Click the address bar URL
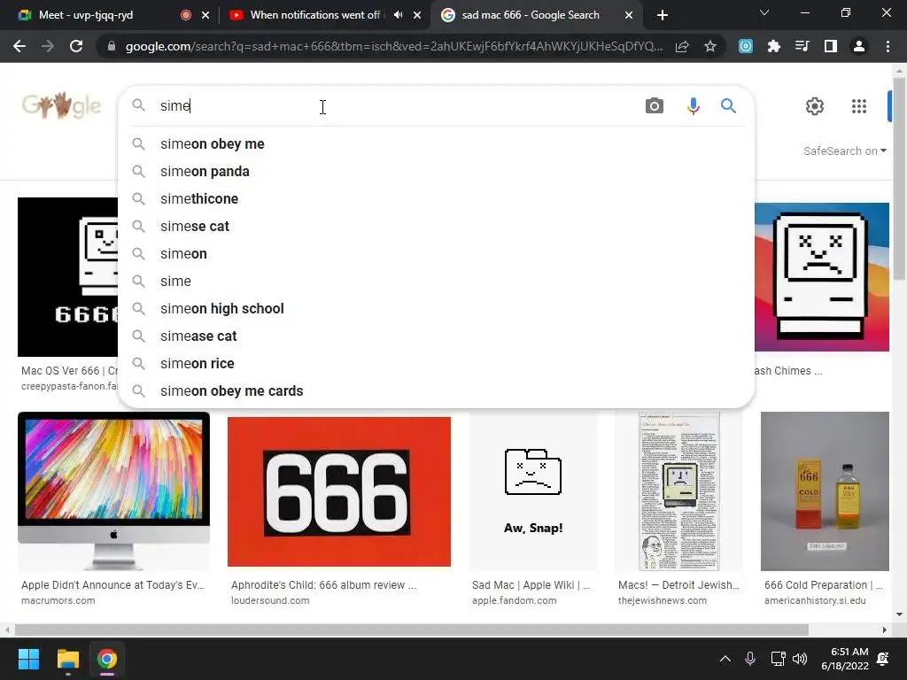 pyautogui.click(x=394, y=46)
